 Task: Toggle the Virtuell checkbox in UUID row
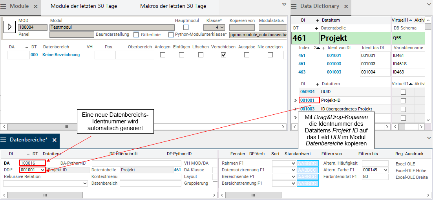[404, 92]
